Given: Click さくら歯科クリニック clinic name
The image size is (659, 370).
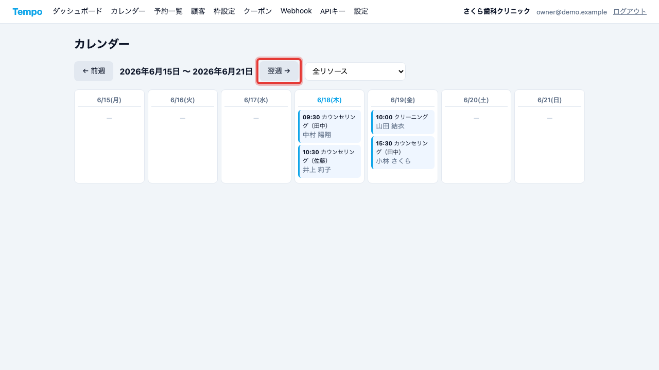Looking at the screenshot, I should pos(497,11).
